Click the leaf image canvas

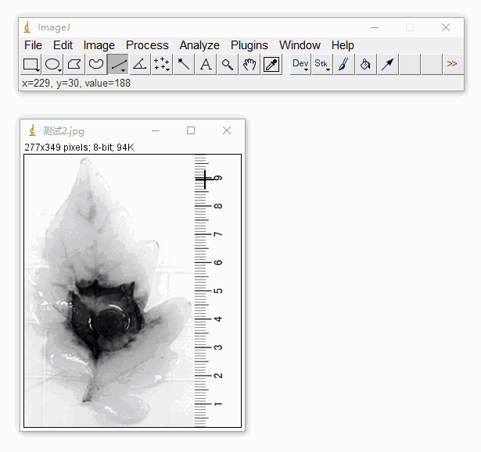[132, 290]
